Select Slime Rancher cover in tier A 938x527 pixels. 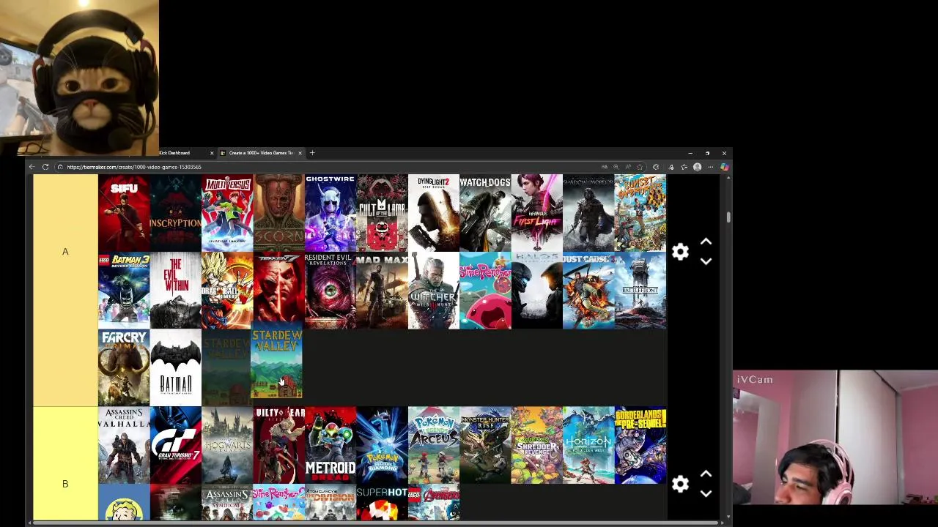pos(485,291)
